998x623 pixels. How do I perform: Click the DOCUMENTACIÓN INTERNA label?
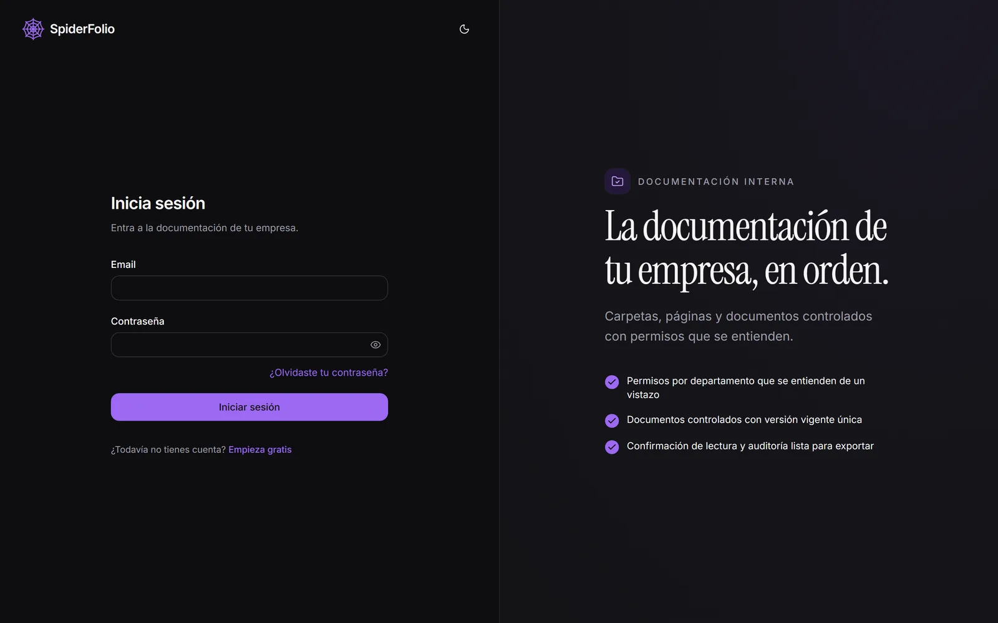[x=716, y=181]
